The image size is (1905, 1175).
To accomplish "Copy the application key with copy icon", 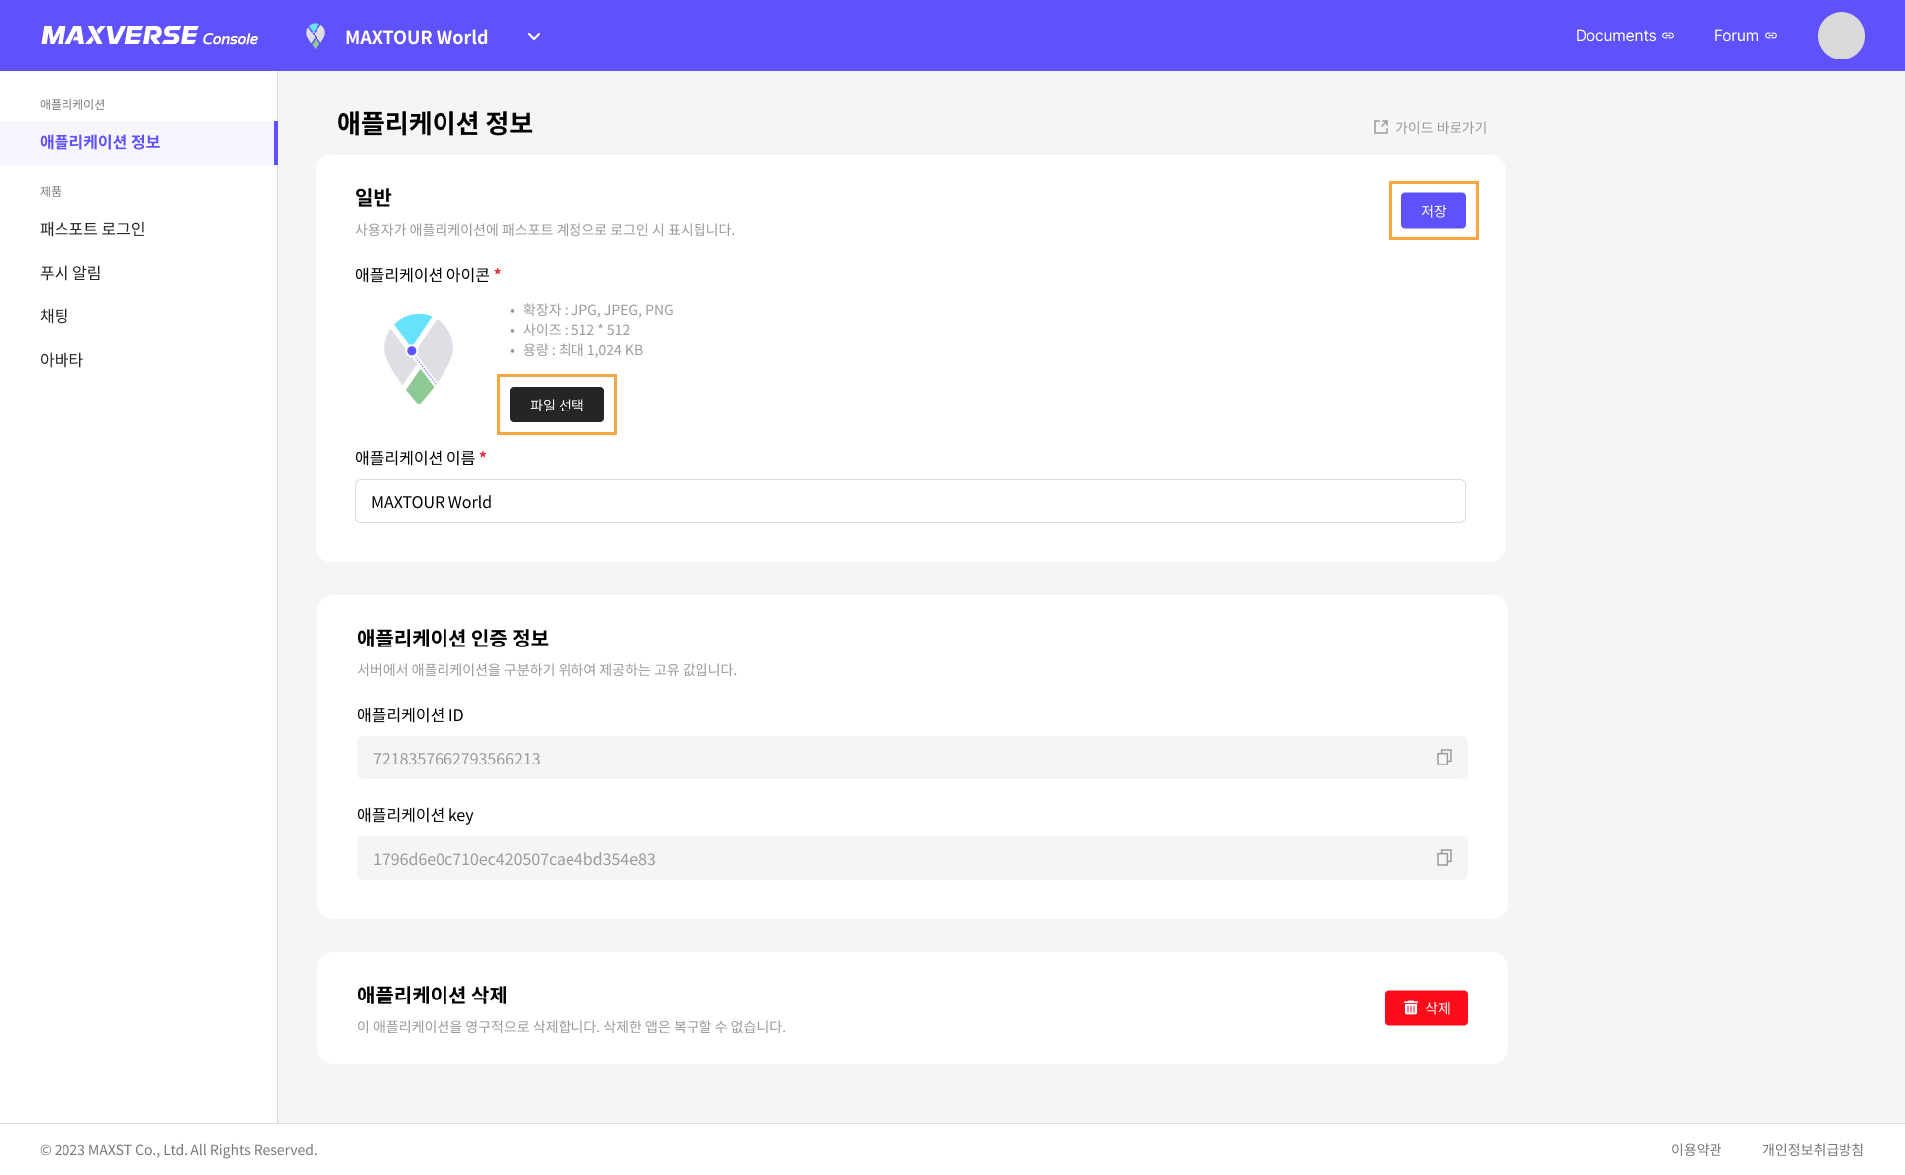I will tap(1444, 858).
